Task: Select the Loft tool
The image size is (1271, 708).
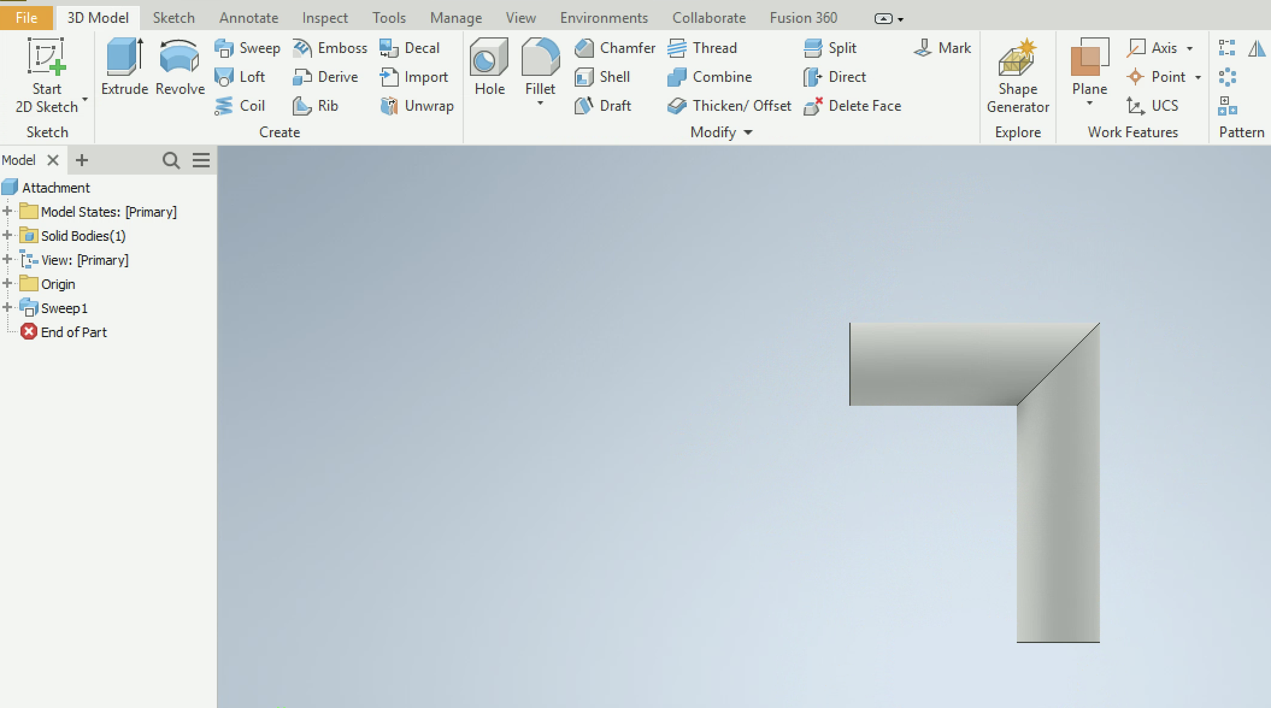Action: (x=242, y=76)
